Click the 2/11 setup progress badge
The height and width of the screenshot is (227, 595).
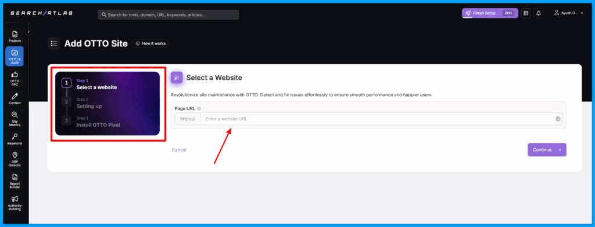click(x=508, y=13)
